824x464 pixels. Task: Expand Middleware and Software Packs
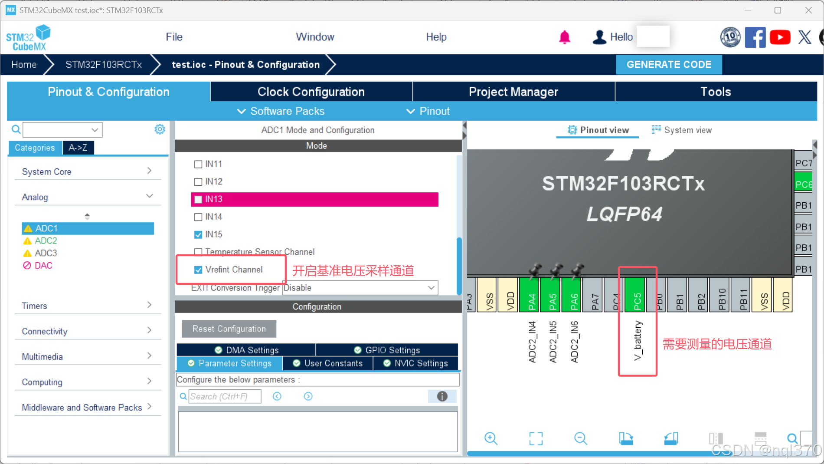pyautogui.click(x=88, y=407)
